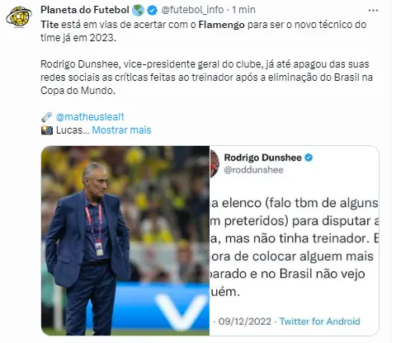Click the Twitter for Android label
Image resolution: width=396 pixels, height=343 pixels.
coord(319,322)
